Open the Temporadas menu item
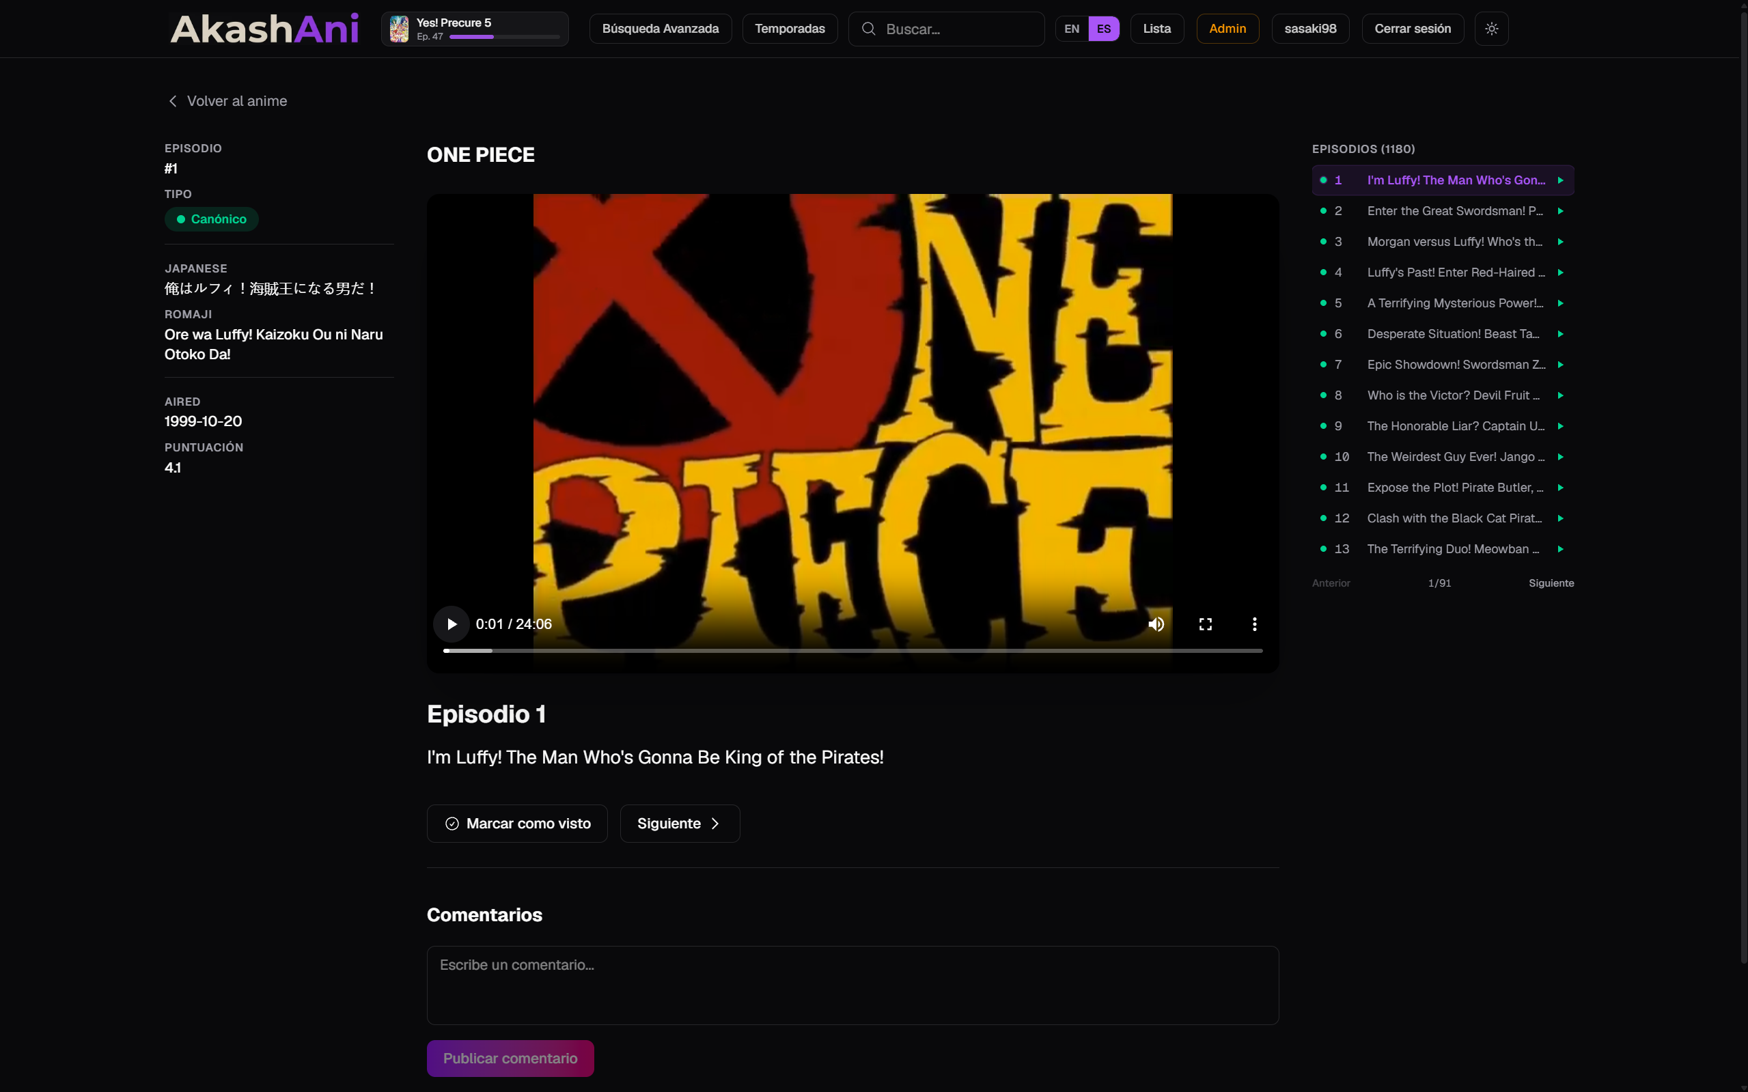 [x=790, y=29]
